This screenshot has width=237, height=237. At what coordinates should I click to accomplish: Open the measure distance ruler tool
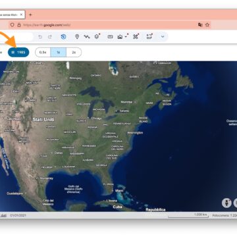coord(110,37)
